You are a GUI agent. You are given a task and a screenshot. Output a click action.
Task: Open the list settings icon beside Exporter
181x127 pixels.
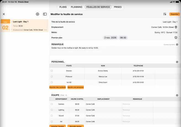point(165,14)
